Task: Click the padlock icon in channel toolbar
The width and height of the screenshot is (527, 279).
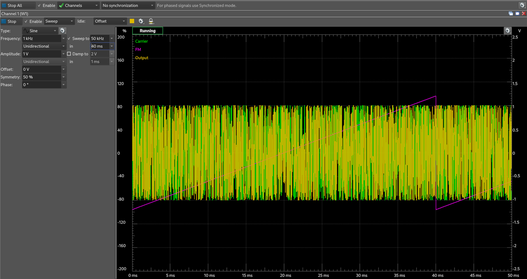Action: pos(151,21)
